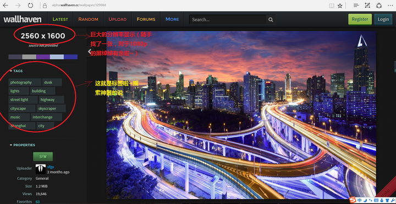396x204 pixels.
Task: Click the music tag
Action: point(19,117)
